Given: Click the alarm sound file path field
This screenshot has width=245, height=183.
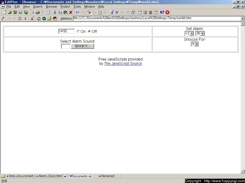Looking at the screenshot, I should coord(66,46).
